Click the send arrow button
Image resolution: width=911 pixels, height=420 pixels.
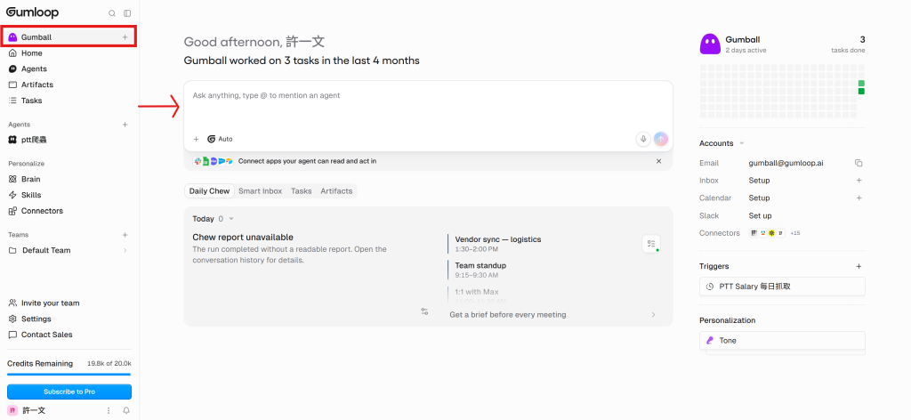[x=661, y=140]
